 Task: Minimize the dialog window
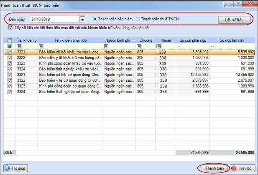click(229, 4)
